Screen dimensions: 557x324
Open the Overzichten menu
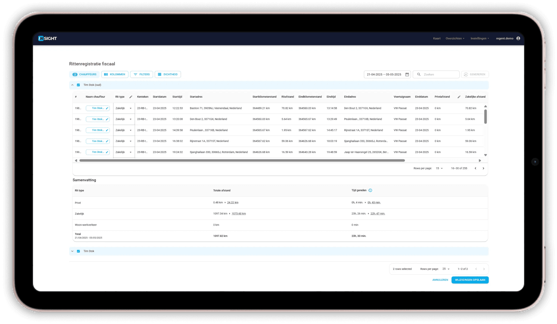click(455, 38)
